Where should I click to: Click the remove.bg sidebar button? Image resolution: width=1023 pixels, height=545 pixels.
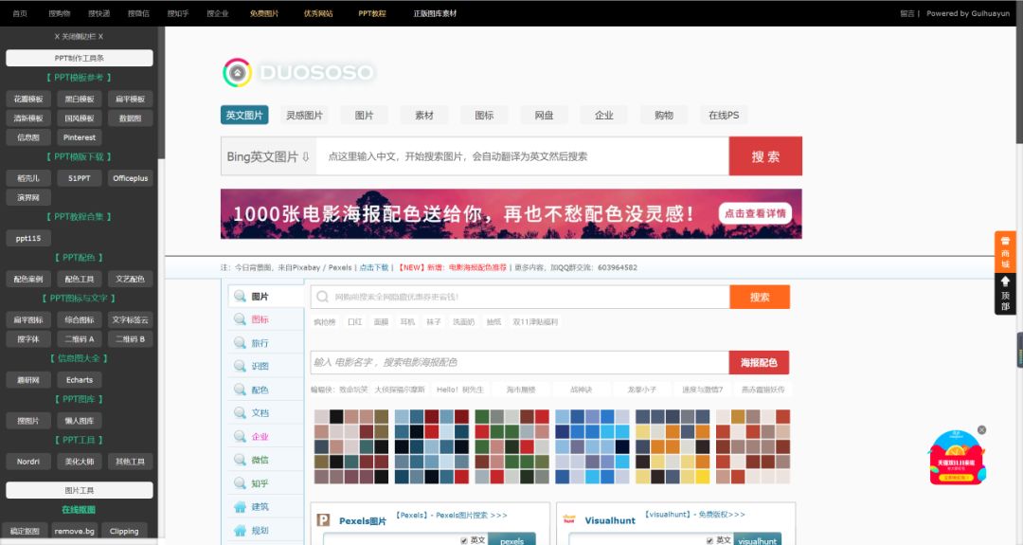[x=75, y=532]
